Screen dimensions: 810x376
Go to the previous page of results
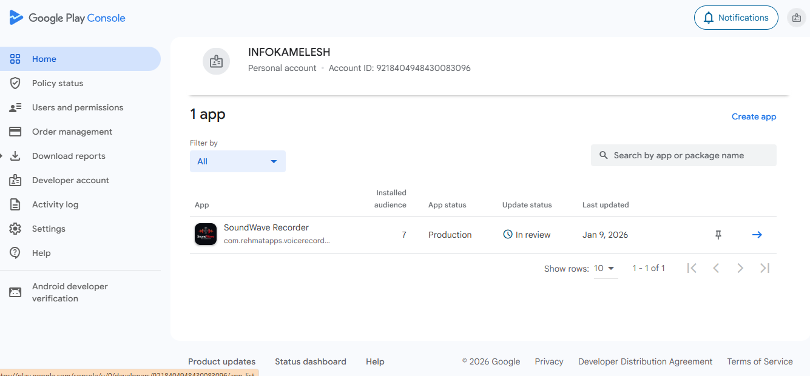pyautogui.click(x=716, y=268)
